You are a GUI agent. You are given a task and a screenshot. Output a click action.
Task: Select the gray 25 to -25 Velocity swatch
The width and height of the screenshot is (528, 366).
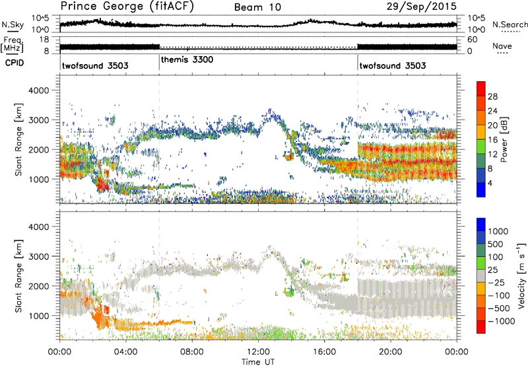point(481,275)
